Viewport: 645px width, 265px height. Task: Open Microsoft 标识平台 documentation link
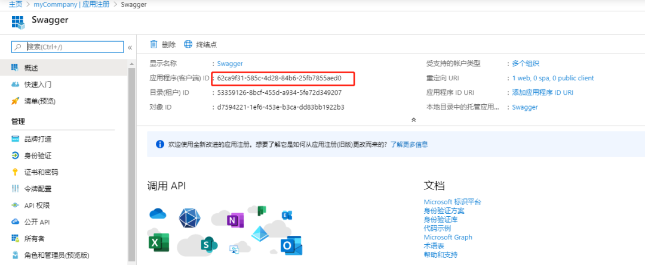point(453,202)
